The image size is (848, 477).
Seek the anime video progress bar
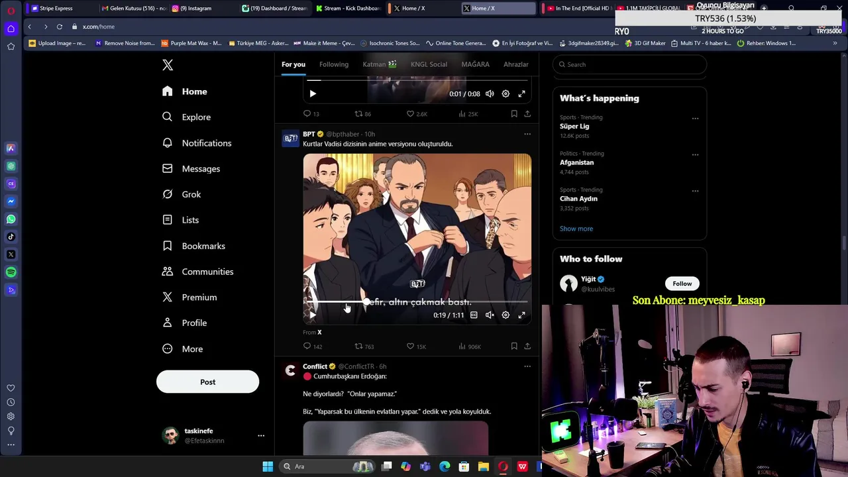(417, 302)
